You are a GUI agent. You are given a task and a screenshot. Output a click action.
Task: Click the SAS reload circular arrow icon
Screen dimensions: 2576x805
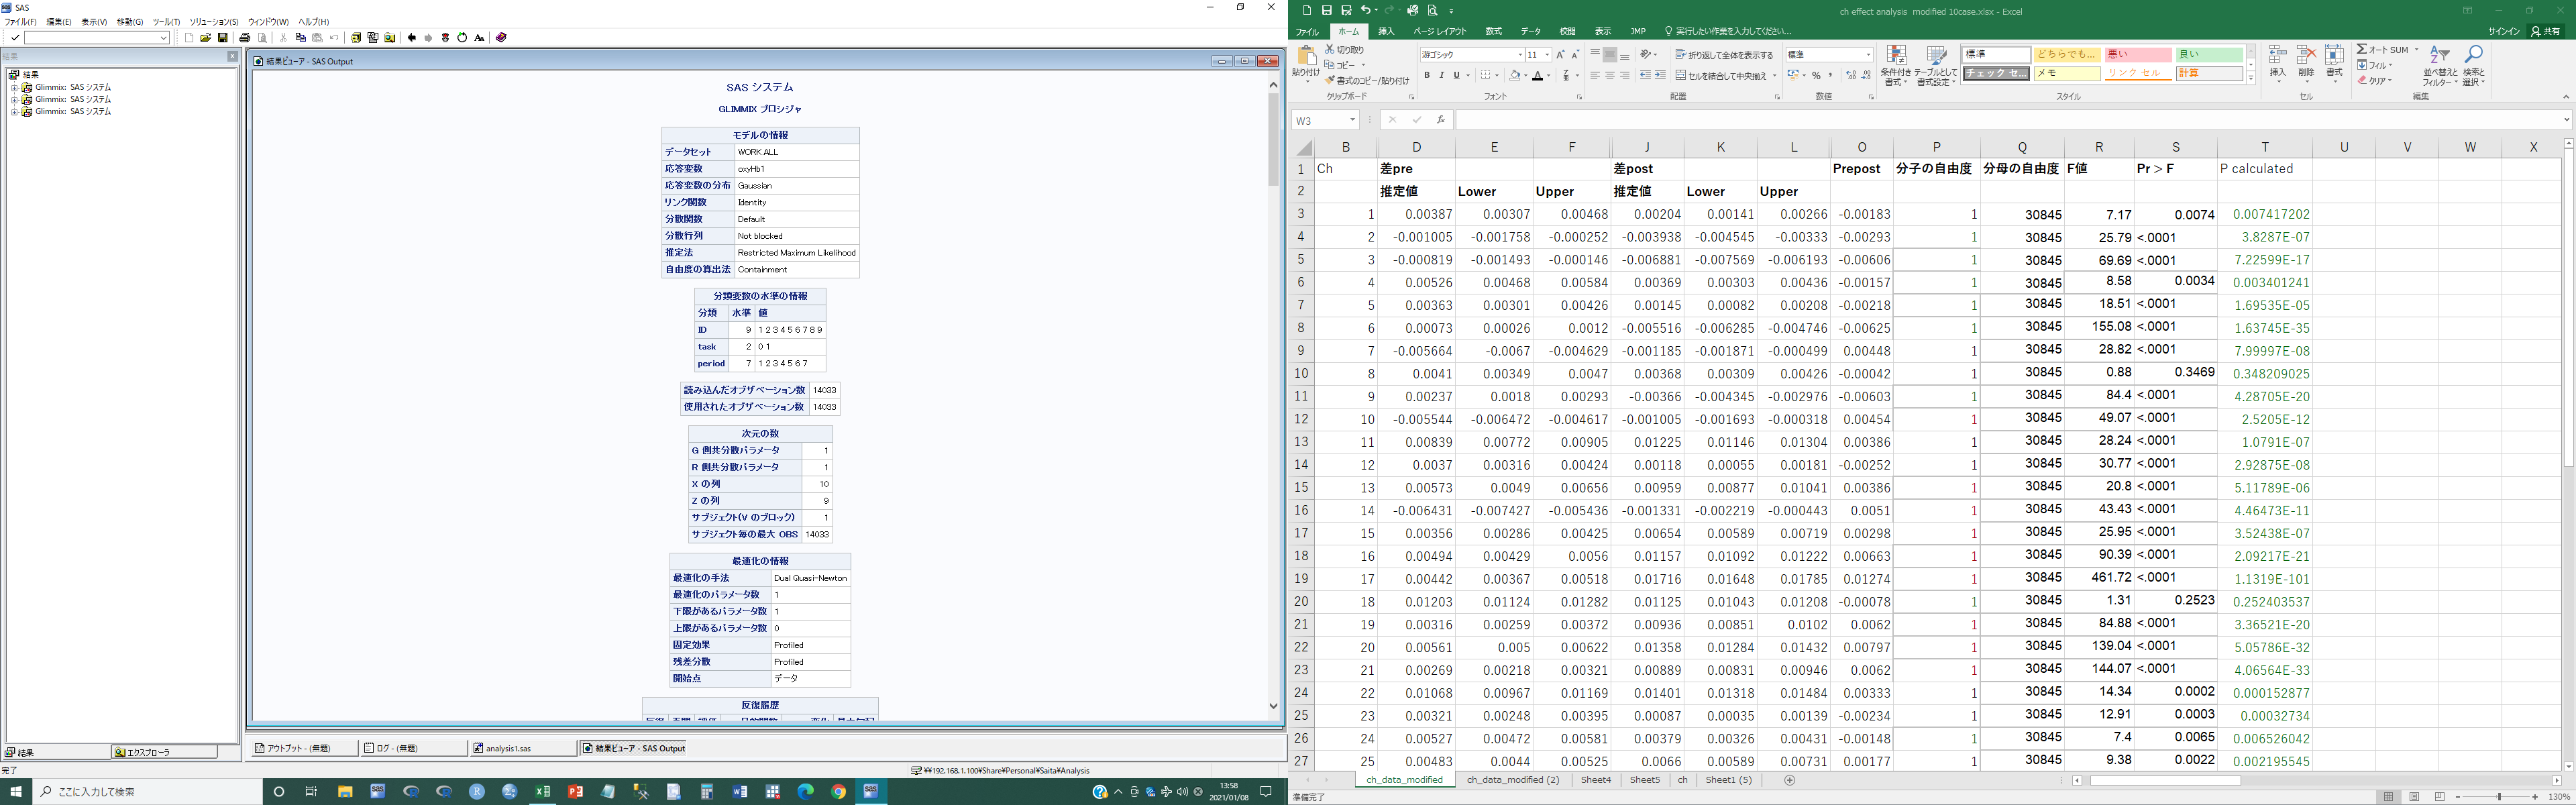coord(462,38)
